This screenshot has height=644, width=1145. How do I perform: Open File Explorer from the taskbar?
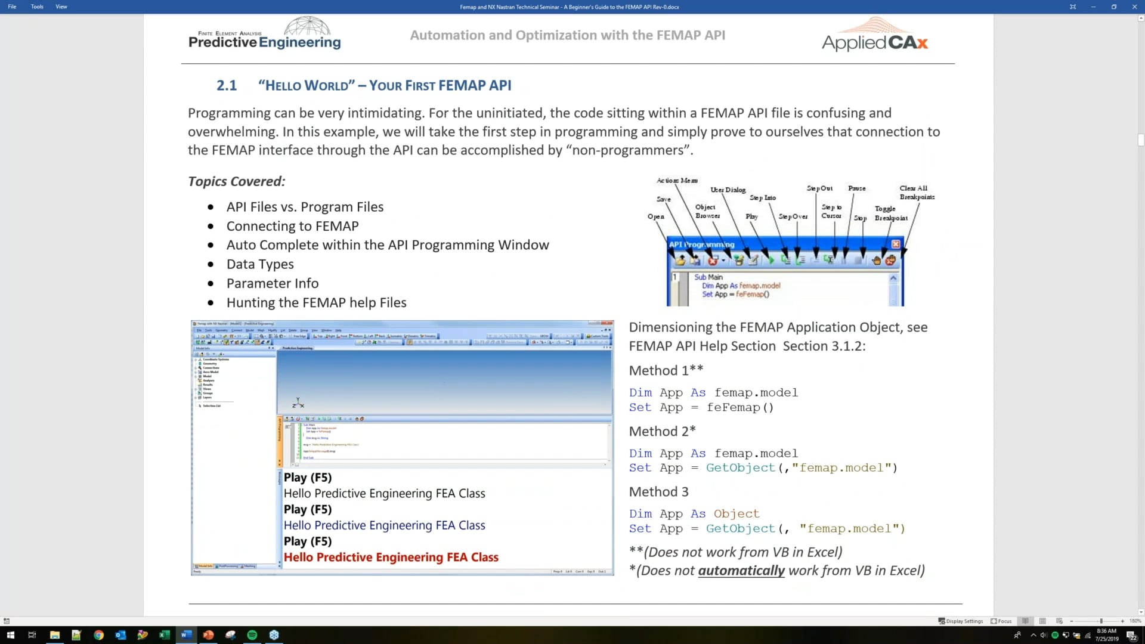tap(55, 635)
